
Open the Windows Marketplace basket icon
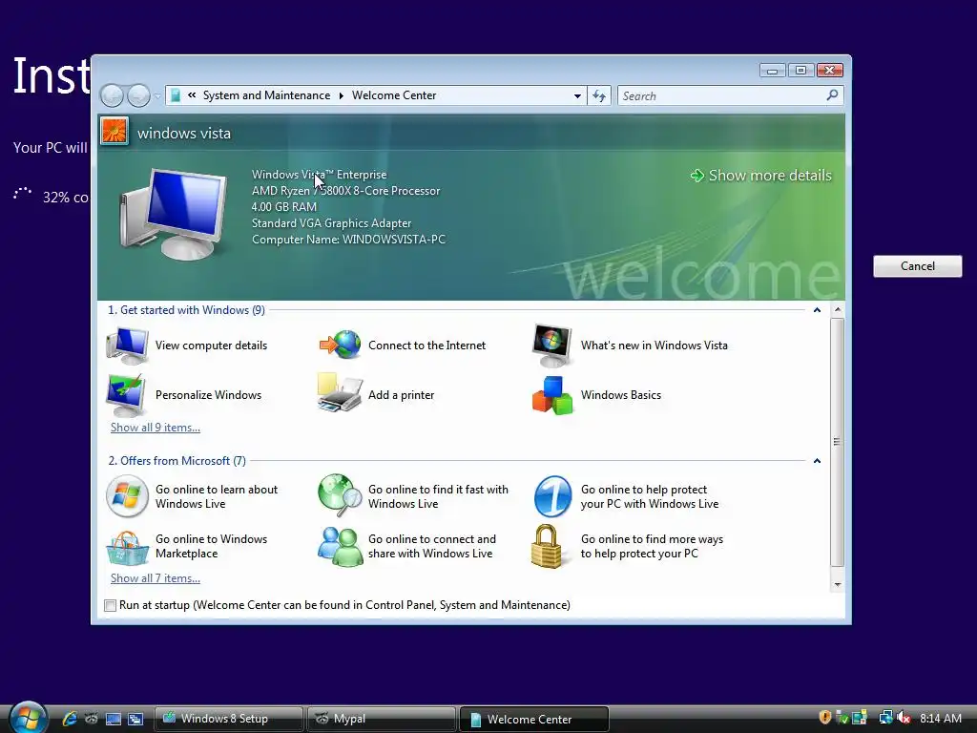127,547
